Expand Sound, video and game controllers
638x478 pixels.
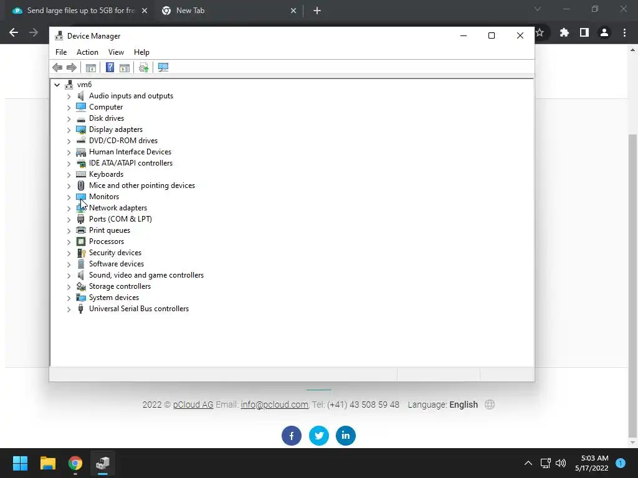pyautogui.click(x=69, y=276)
